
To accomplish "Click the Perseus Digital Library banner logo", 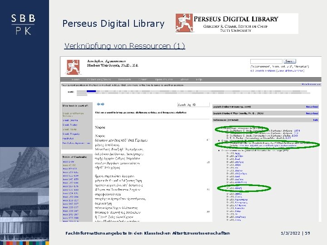I will 237,24.
